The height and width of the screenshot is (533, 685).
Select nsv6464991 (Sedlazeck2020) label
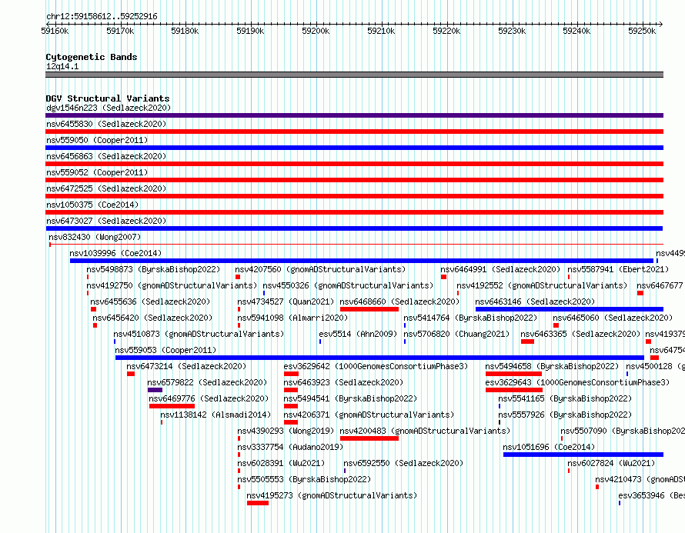[x=500, y=269]
